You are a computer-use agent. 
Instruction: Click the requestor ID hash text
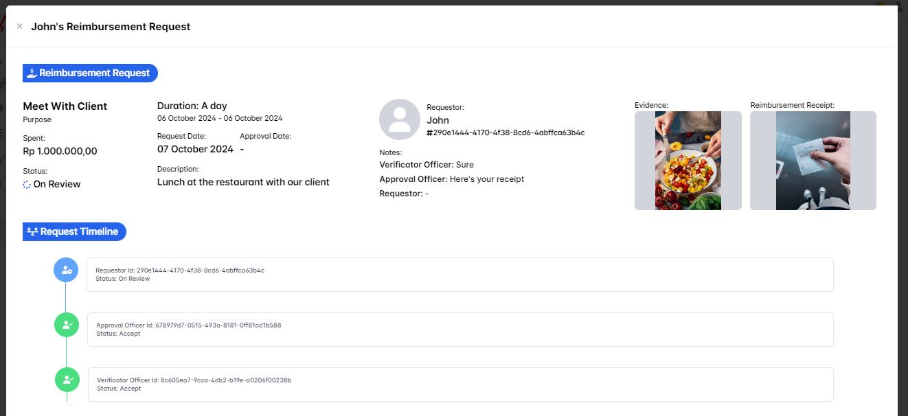(x=506, y=132)
